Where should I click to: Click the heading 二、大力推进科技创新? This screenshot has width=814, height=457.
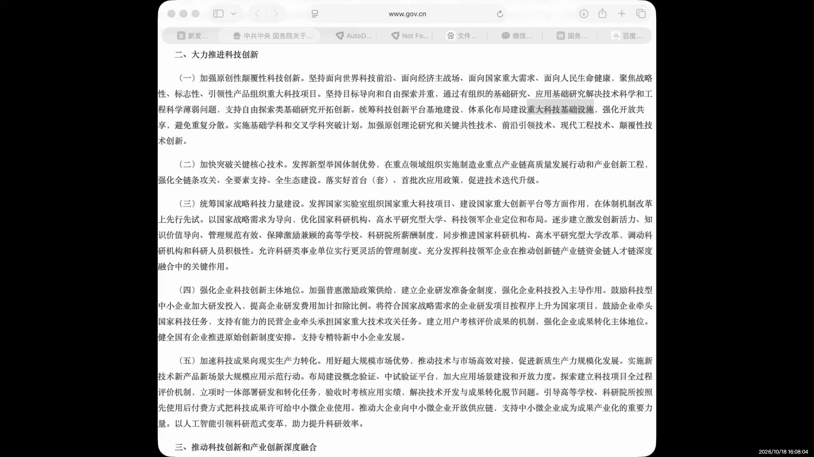(216, 55)
